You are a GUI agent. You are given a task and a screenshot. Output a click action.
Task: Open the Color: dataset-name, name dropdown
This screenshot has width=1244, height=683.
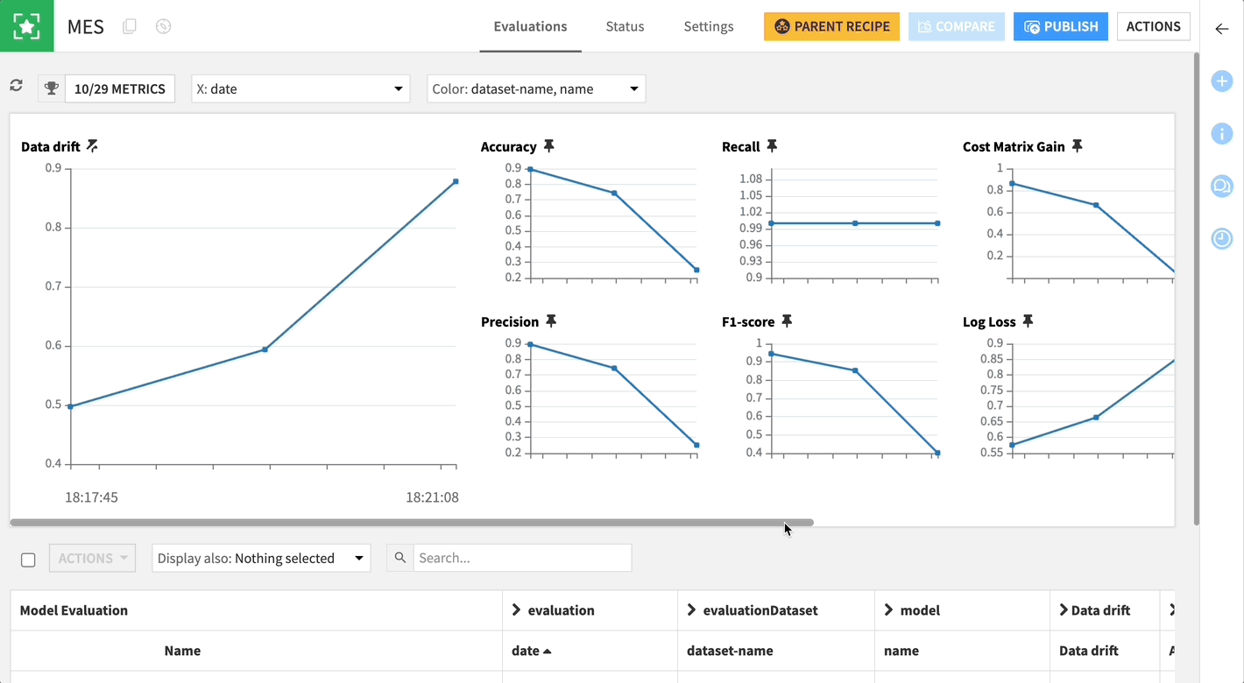pos(535,88)
